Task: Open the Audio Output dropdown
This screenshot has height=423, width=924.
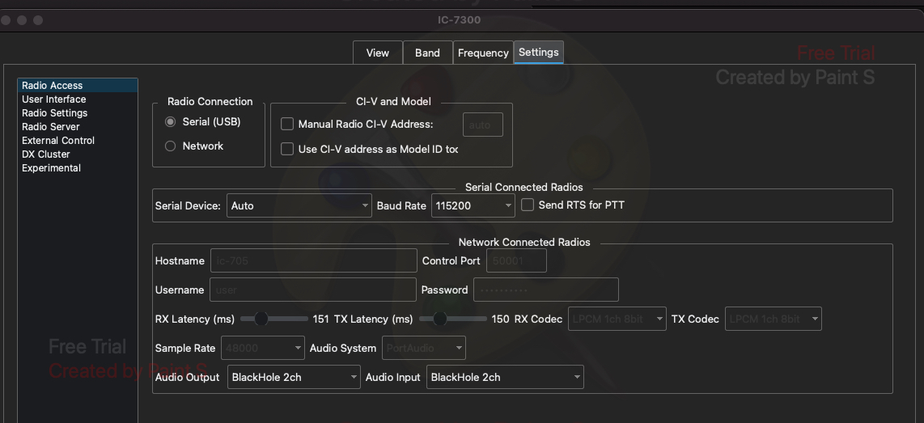Action: (294, 377)
